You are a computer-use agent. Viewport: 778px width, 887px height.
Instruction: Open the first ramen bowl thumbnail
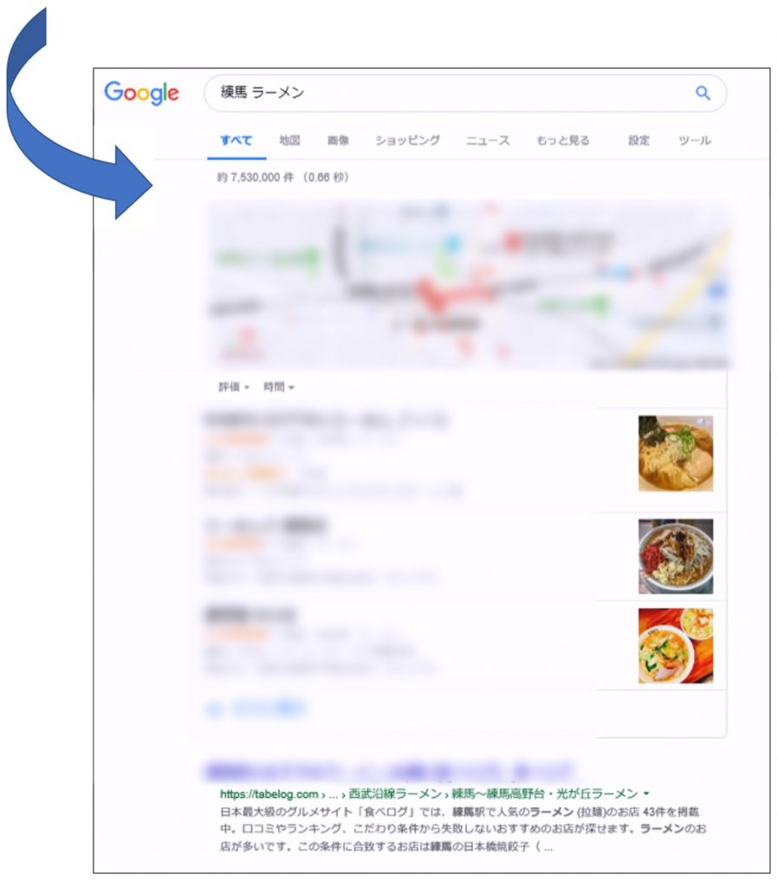(676, 453)
